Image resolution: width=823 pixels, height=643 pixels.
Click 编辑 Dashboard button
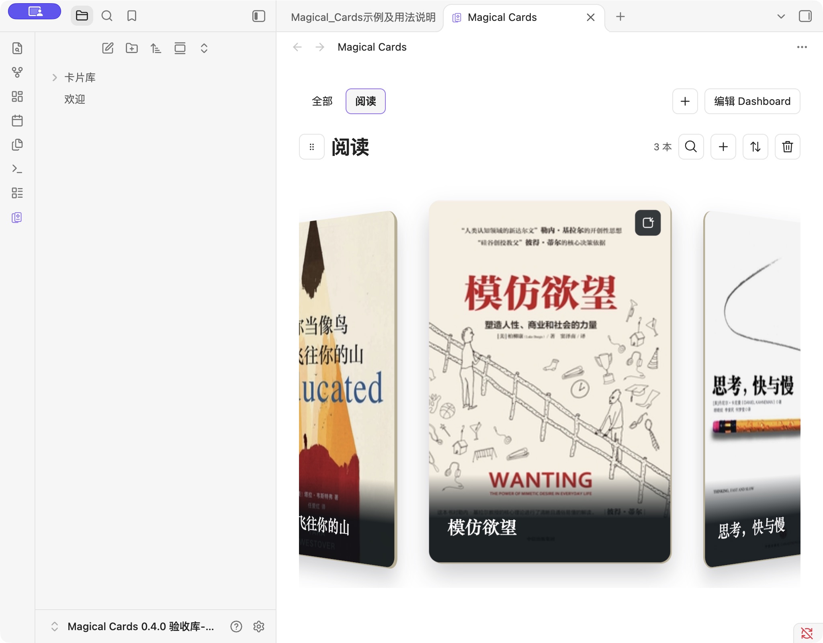(752, 101)
